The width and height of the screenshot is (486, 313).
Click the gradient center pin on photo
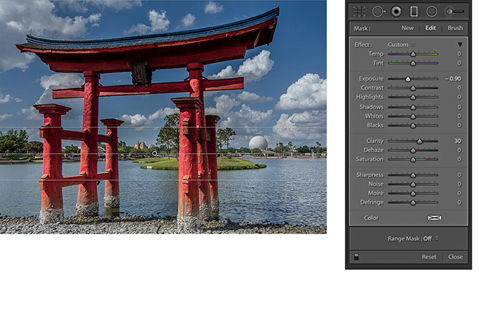(155, 153)
